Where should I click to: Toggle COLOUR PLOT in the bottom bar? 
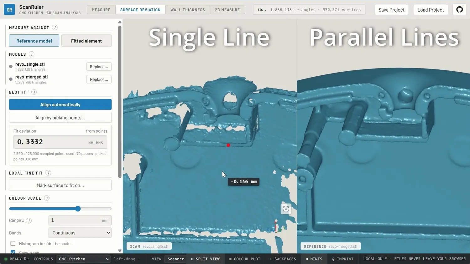(x=245, y=259)
